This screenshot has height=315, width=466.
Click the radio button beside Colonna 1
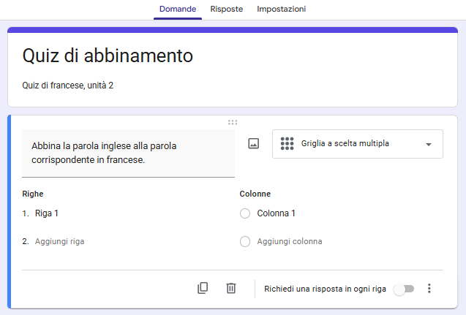pyautogui.click(x=245, y=213)
